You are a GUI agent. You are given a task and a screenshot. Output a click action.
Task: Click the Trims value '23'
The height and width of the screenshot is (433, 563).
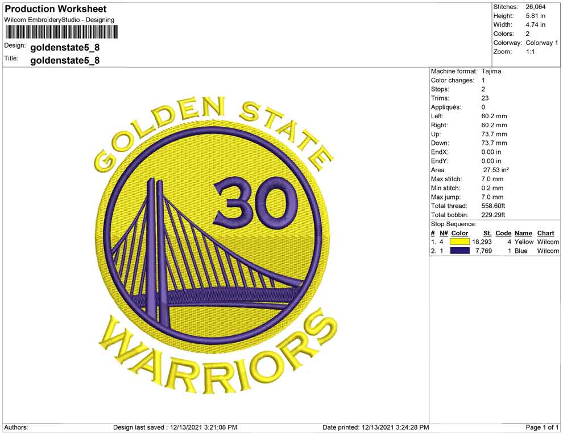tap(485, 98)
